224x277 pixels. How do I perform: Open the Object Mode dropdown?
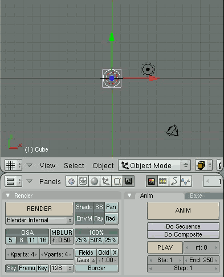point(154,165)
